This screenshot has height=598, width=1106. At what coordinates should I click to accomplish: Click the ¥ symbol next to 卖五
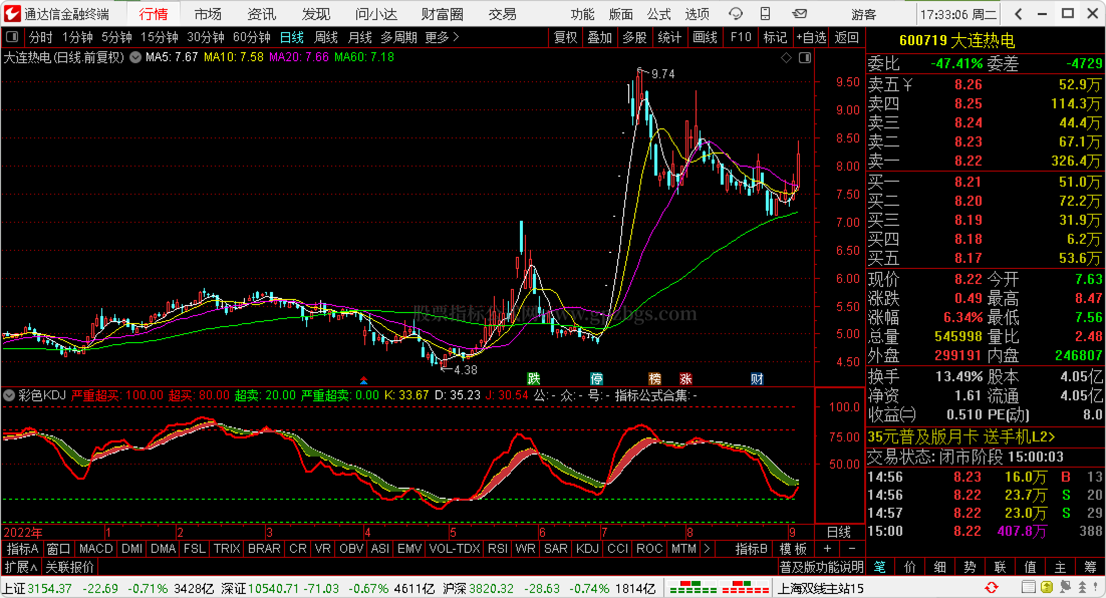907,85
